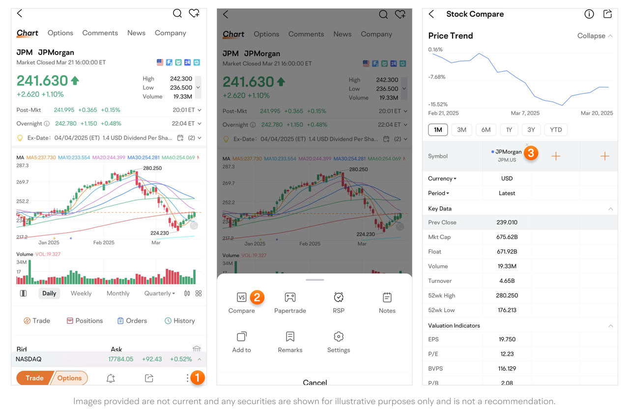This screenshot has height=415, width=629.
Task: Open Orders shortcut below the chart
Action: [x=132, y=321]
